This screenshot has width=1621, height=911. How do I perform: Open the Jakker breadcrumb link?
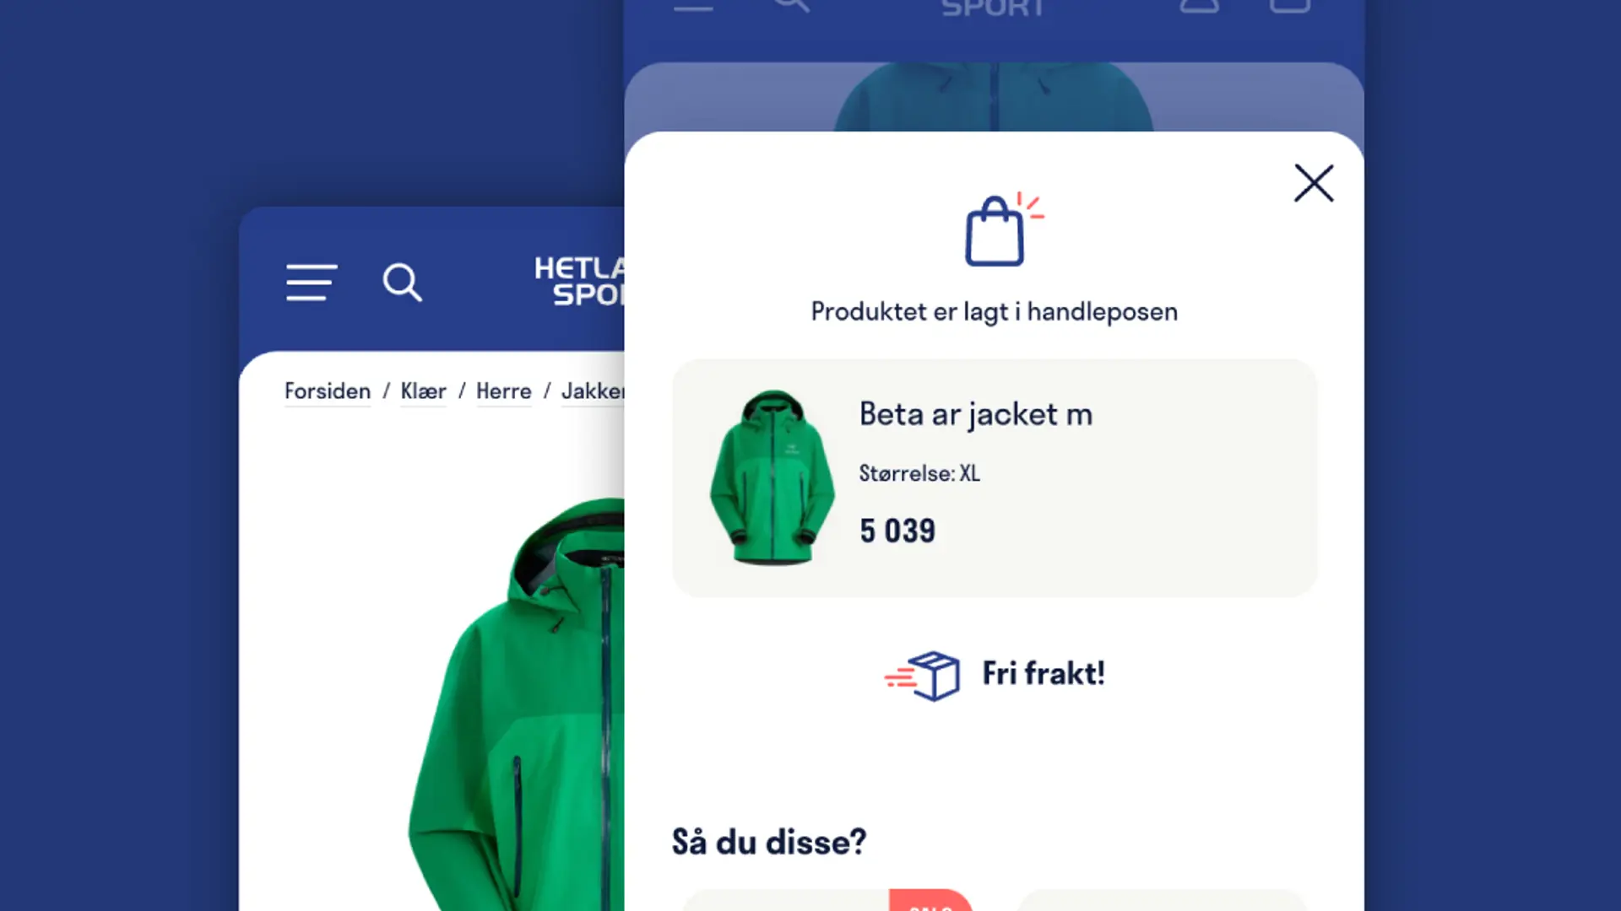click(x=593, y=391)
